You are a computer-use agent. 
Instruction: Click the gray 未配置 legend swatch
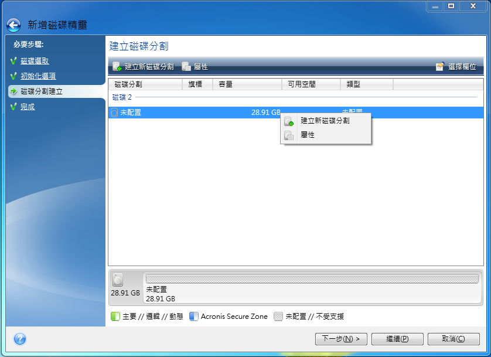tap(278, 317)
